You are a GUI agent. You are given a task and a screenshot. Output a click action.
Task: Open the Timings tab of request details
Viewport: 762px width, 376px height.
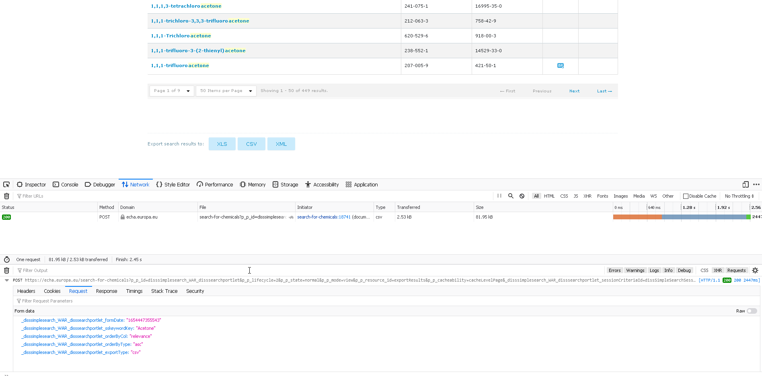pyautogui.click(x=134, y=291)
